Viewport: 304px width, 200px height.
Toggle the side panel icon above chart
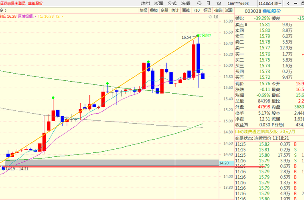click(216, 17)
